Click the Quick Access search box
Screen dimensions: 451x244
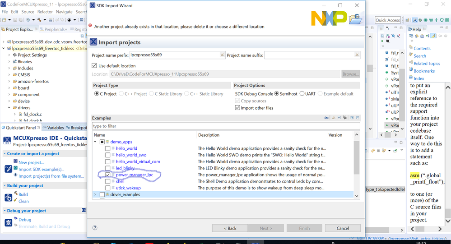pos(388,20)
